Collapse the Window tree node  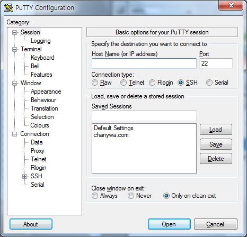14,83
